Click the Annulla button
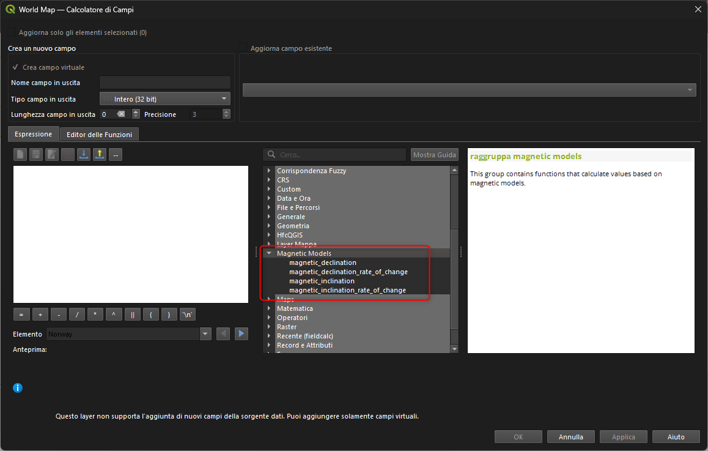Viewport: 708px width, 451px height. (570, 437)
